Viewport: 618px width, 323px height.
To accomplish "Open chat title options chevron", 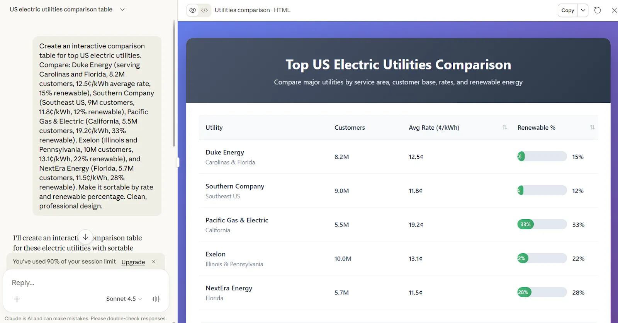I will pos(122,10).
